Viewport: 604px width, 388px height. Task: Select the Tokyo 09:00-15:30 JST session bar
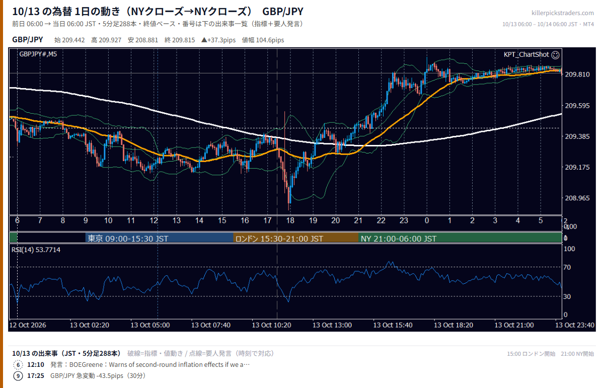(159, 239)
